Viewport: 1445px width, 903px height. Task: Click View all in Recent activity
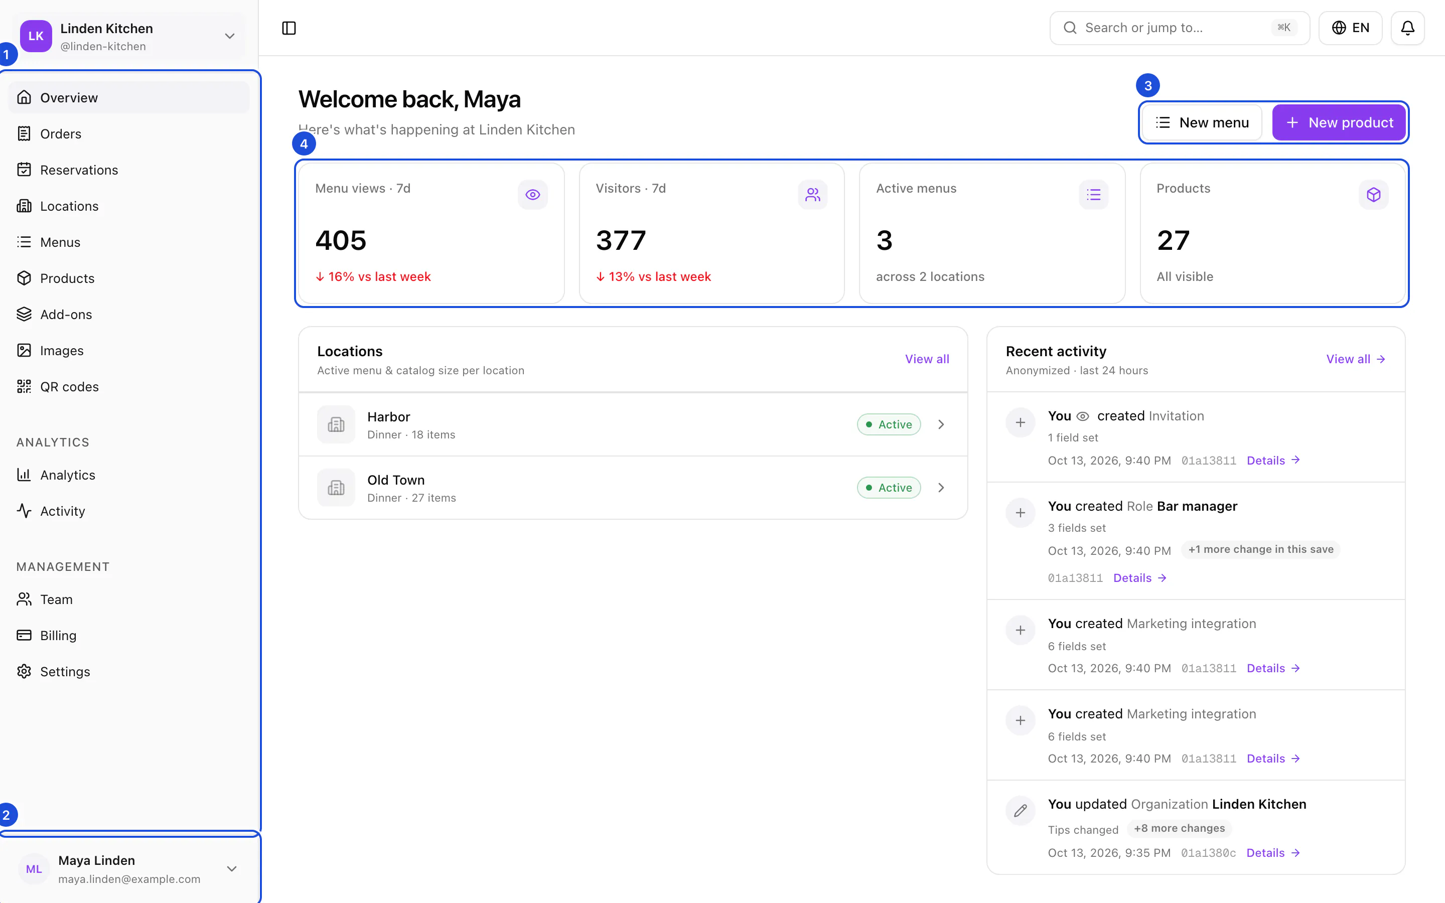point(1355,359)
